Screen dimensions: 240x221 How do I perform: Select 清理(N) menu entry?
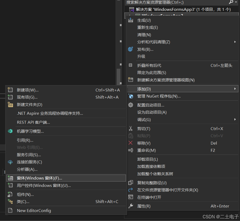(183, 35)
